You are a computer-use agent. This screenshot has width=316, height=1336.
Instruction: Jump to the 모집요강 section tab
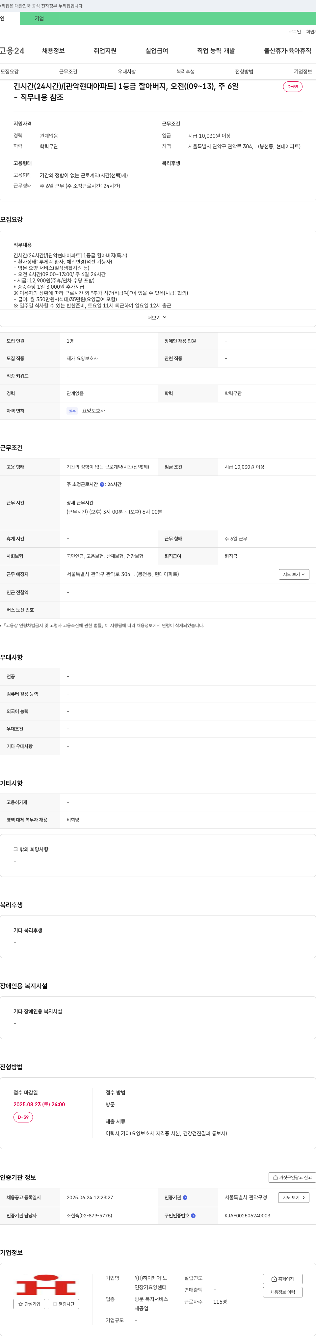click(9, 72)
